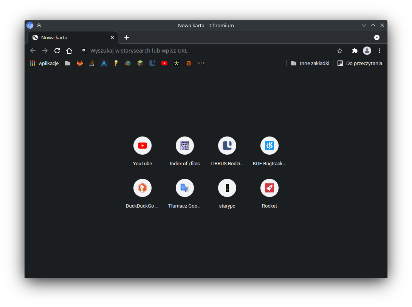
Task: Click the GitLab bookmark icon
Action: [x=80, y=63]
